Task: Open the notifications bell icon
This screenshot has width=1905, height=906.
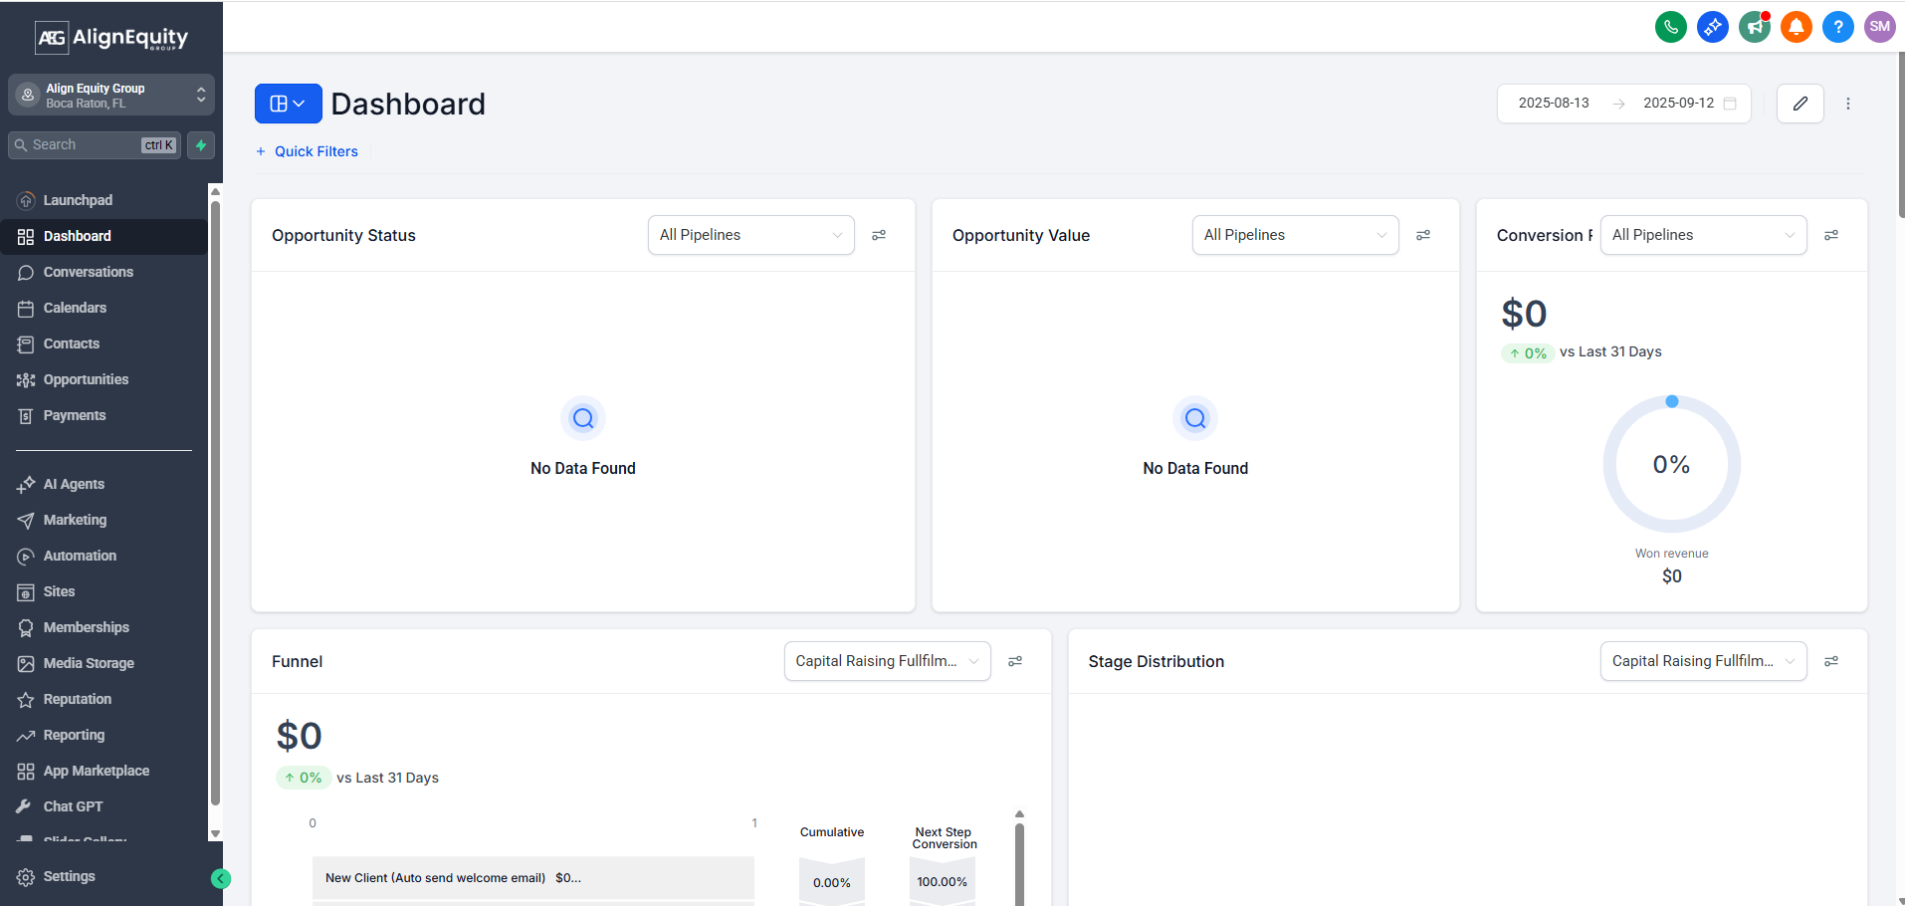Action: [1796, 27]
